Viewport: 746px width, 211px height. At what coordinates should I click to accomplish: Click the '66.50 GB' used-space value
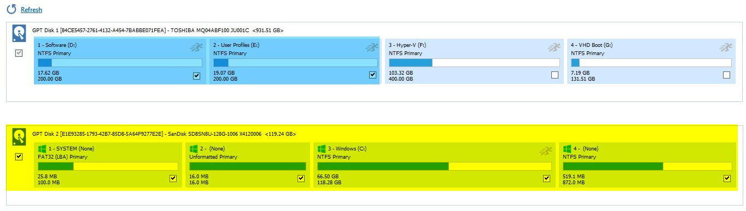(328, 176)
